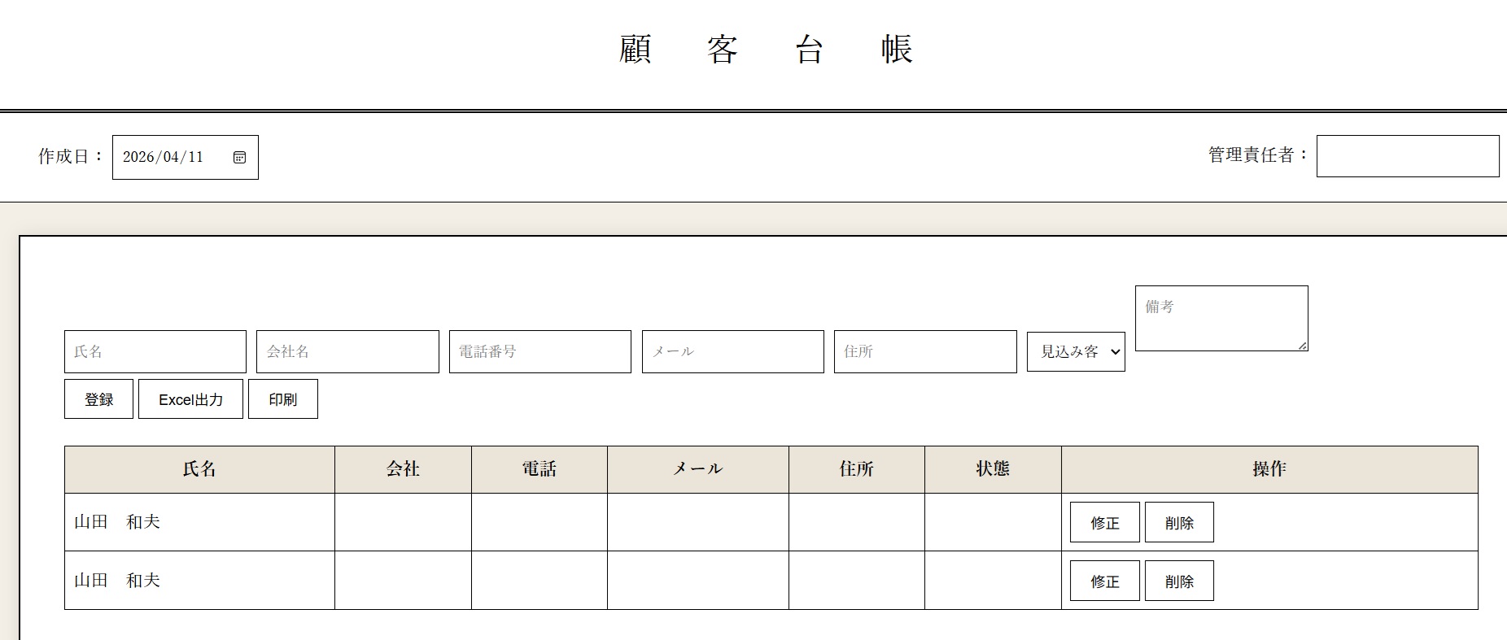Click the 会社名 input field
Viewport: 1507px width, 640px height.
point(347,351)
